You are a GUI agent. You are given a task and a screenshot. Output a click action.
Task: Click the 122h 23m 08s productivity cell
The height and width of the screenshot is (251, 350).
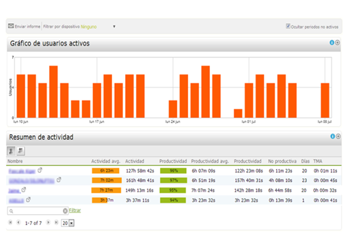point(249,171)
